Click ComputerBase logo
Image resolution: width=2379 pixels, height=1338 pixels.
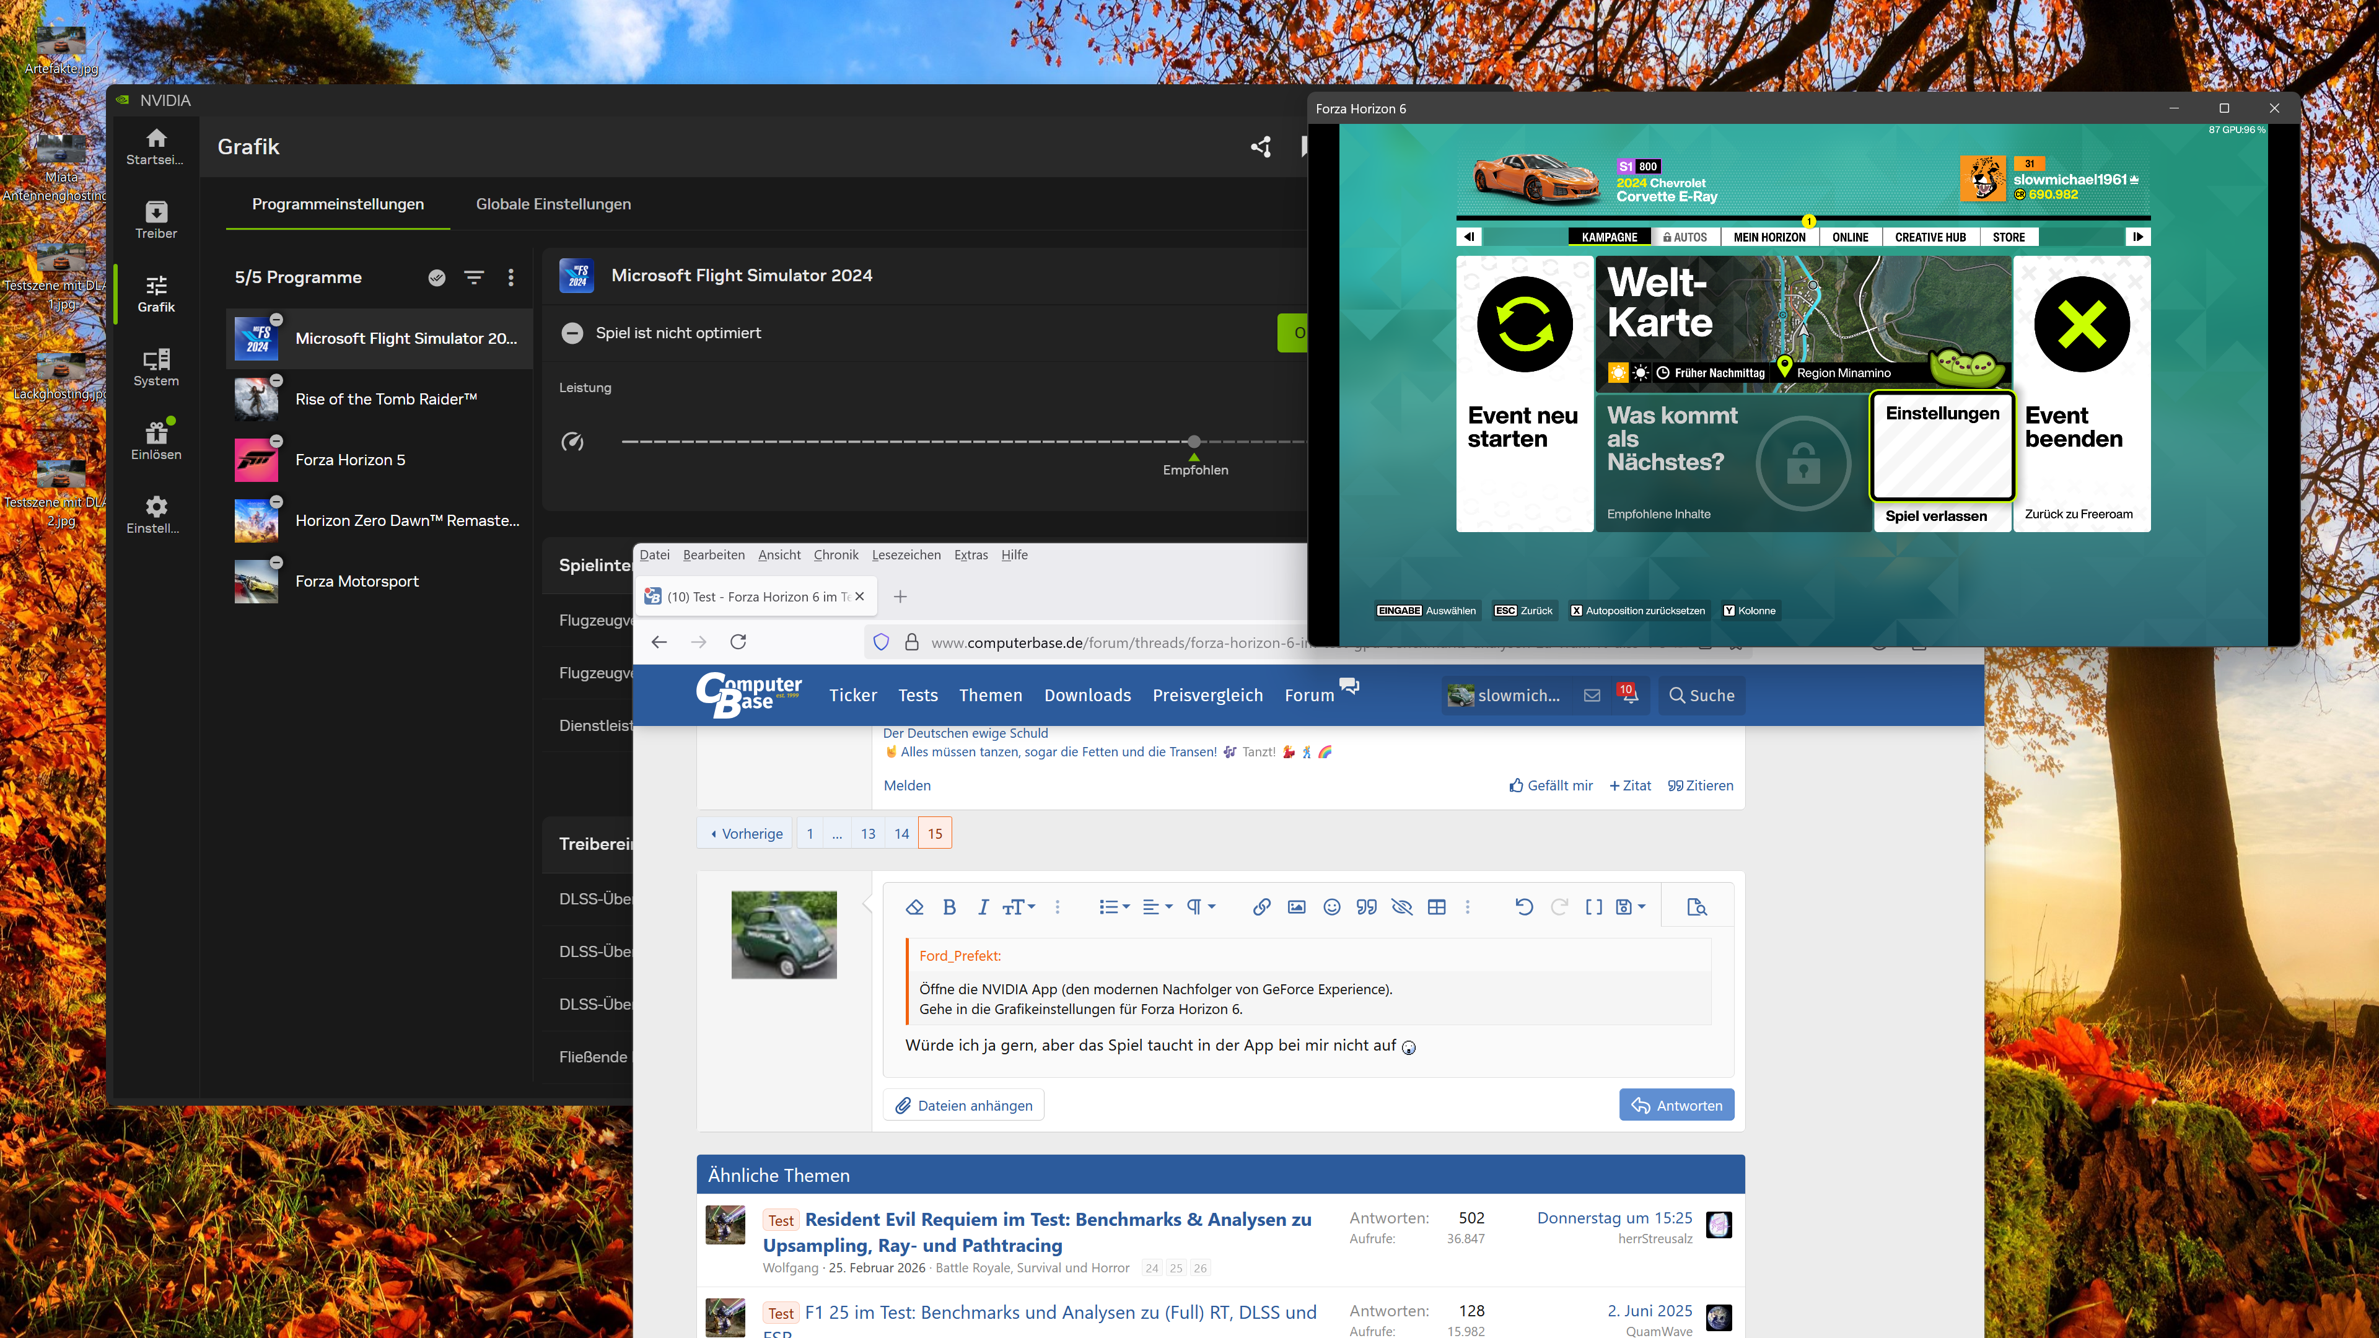[749, 694]
